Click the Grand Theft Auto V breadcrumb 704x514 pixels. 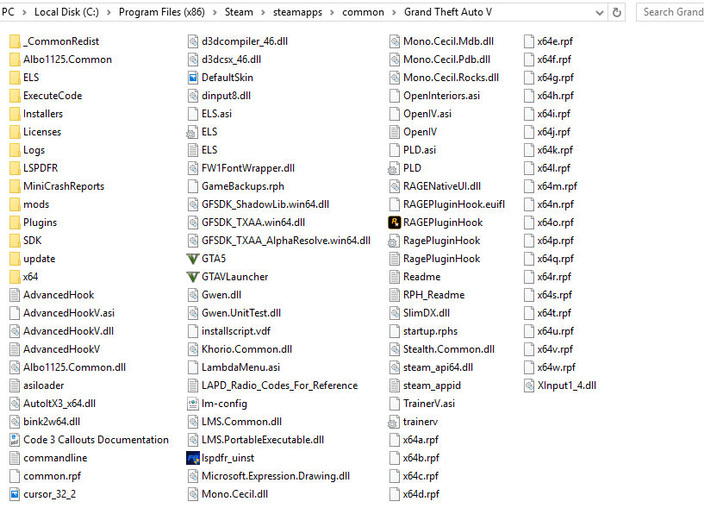[448, 12]
